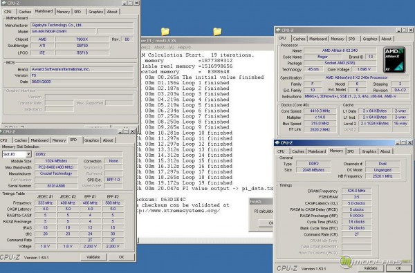Image resolution: width=415 pixels, height=273 pixels.
Task: Click the Dual channels value in Memory window
Action: (382, 164)
